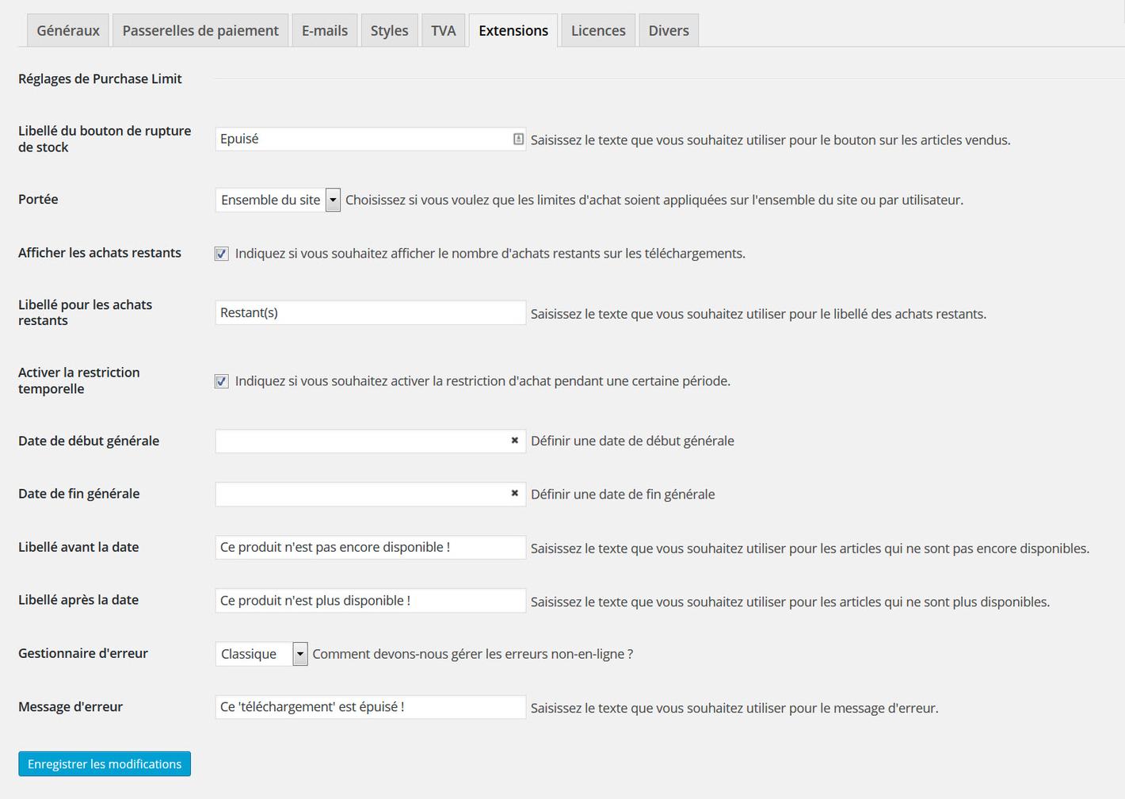The image size is (1125, 799).
Task: Open the TVA tab
Action: 443,31
